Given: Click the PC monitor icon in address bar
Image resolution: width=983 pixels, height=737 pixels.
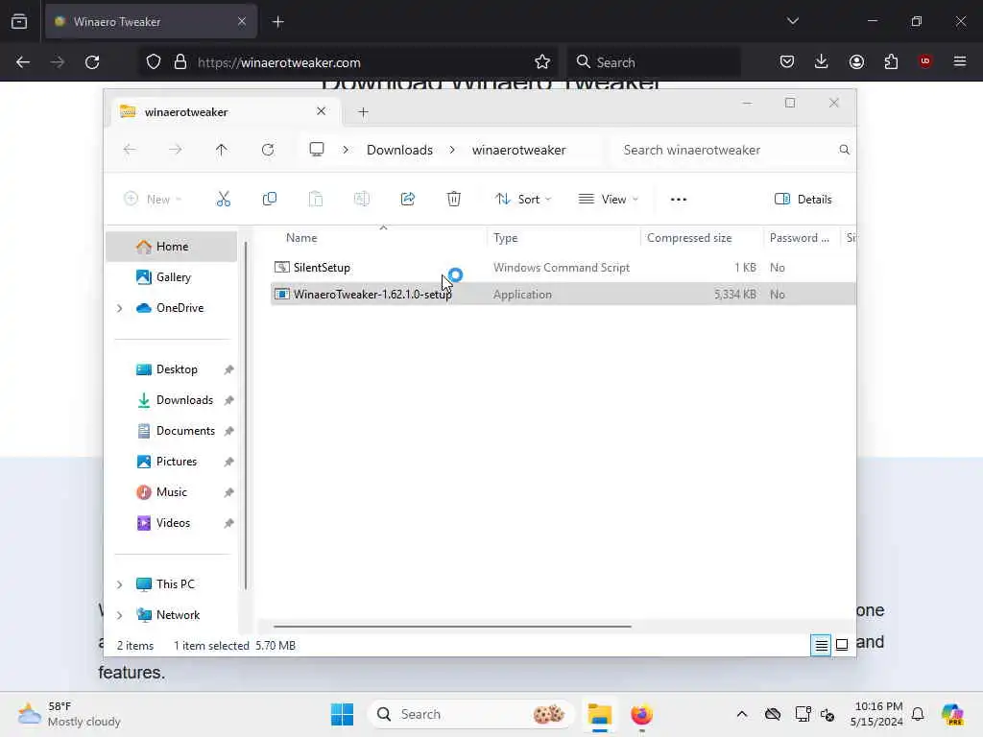Looking at the screenshot, I should click(317, 150).
